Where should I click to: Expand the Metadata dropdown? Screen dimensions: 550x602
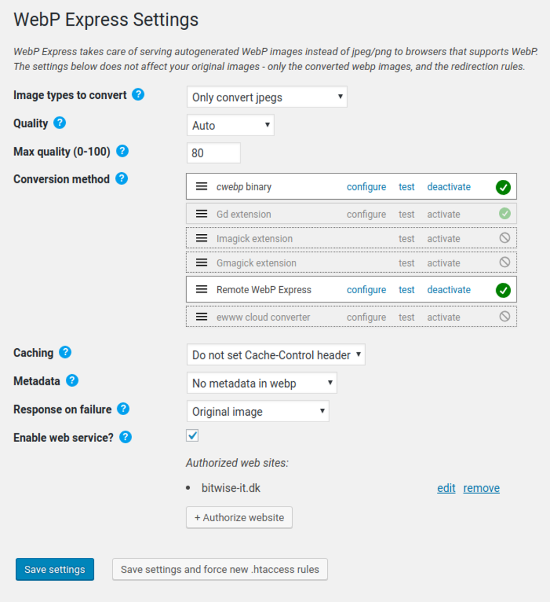point(262,383)
